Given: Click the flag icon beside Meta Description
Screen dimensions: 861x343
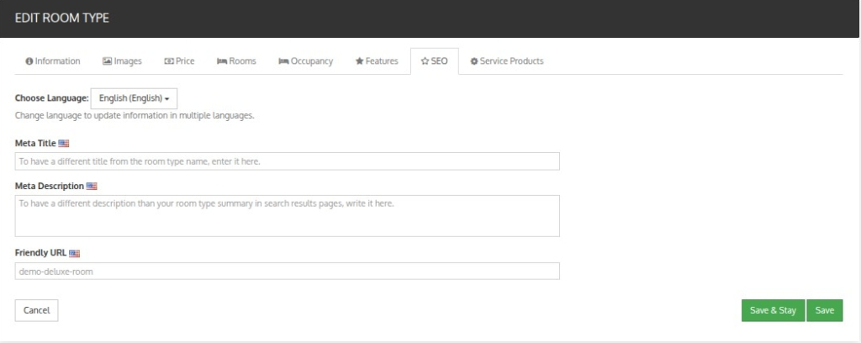Looking at the screenshot, I should pos(92,186).
